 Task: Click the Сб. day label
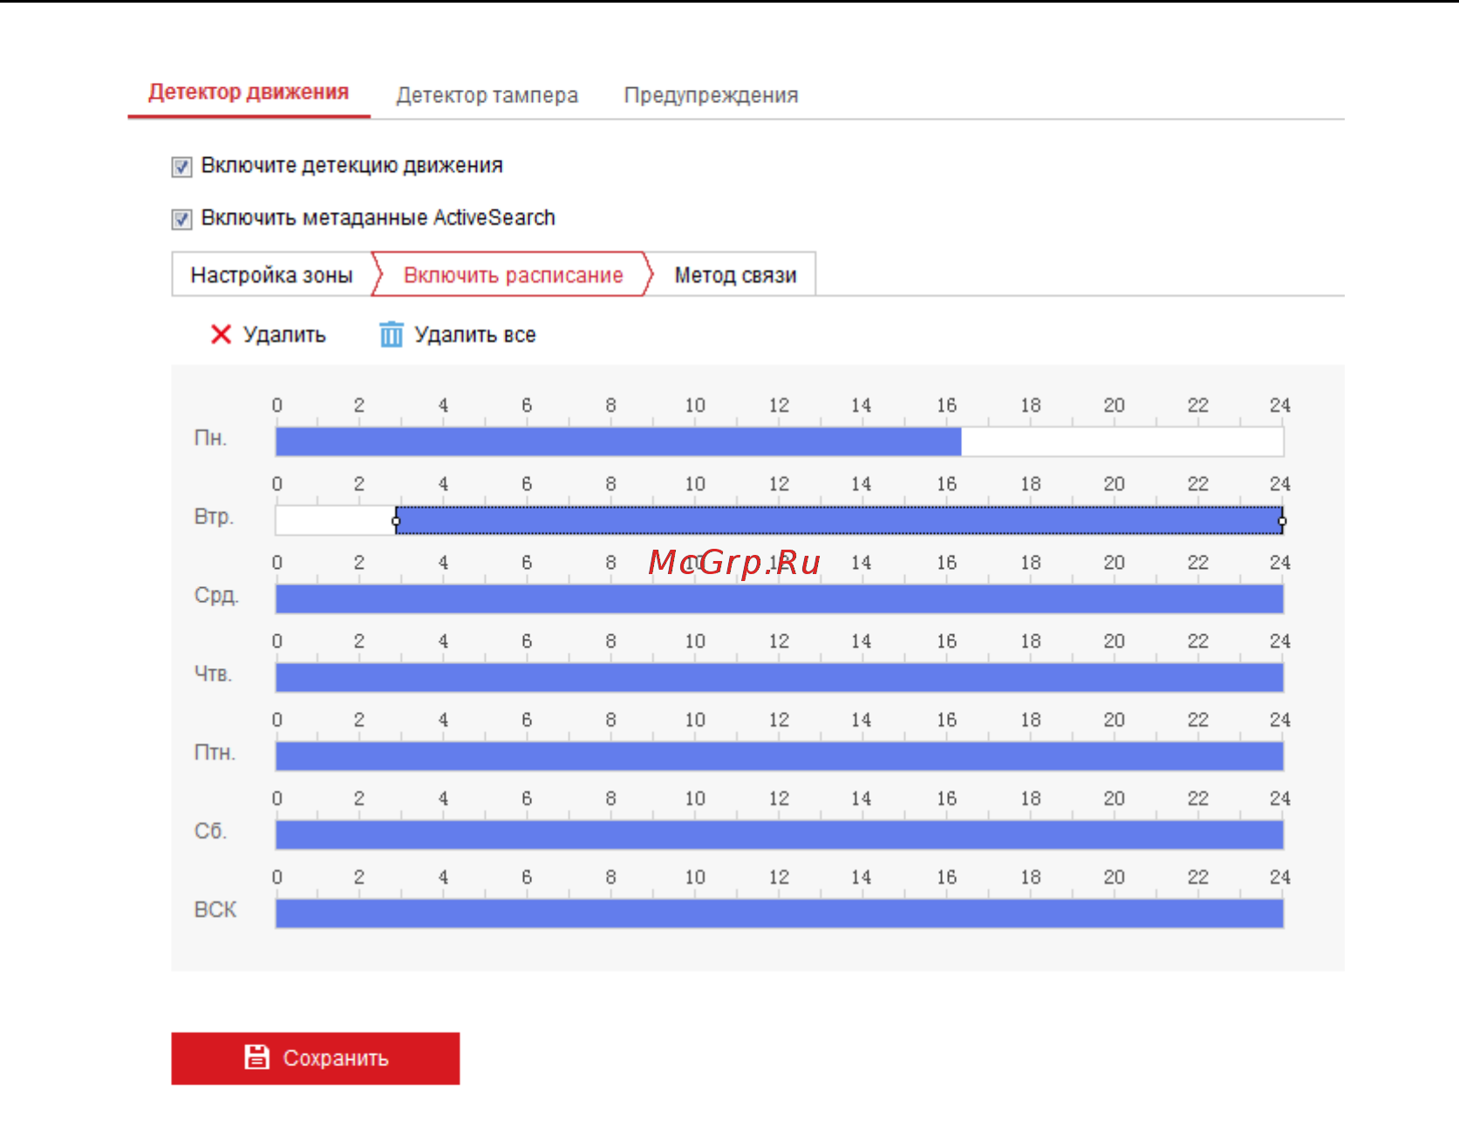point(210,831)
